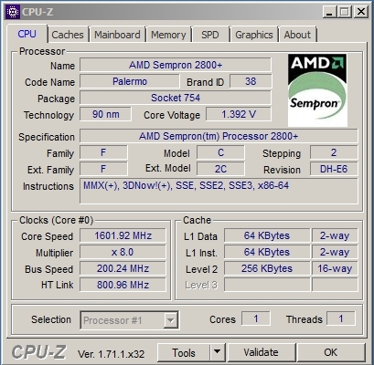
Task: Open the Mainboard tab
Action: tap(117, 35)
